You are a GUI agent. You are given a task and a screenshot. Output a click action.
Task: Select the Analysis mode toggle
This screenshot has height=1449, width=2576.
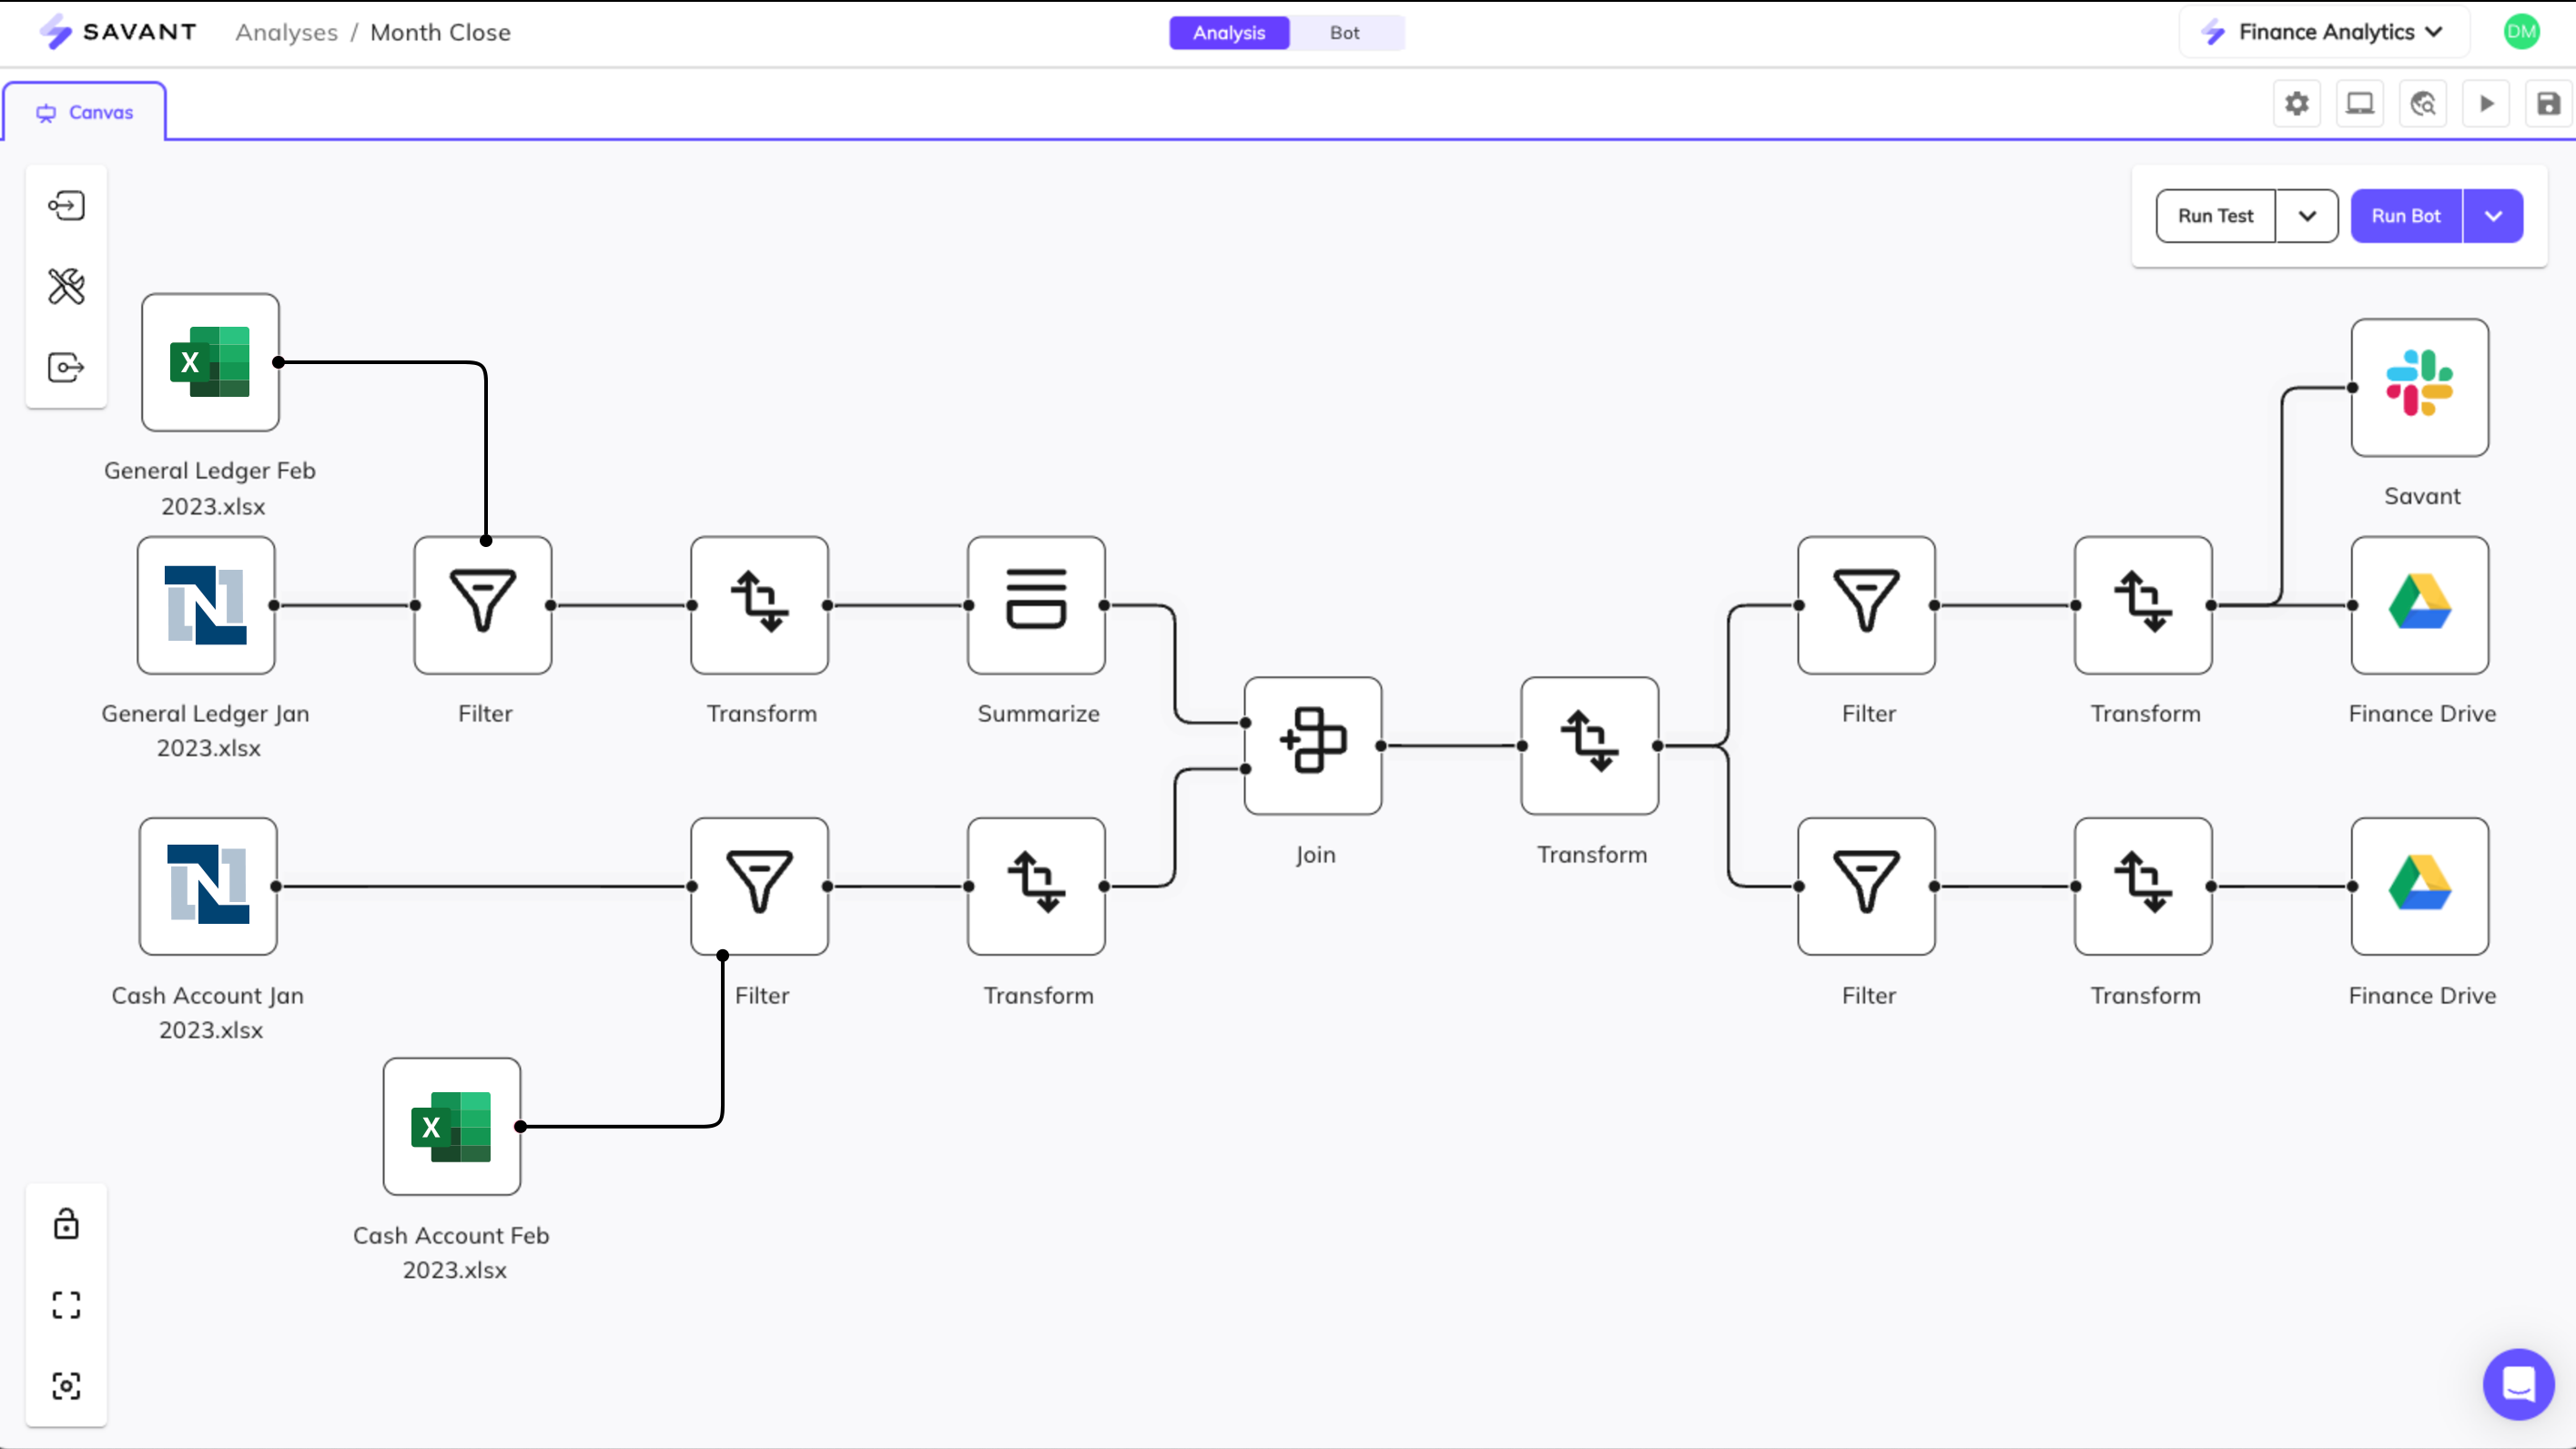1229,33
